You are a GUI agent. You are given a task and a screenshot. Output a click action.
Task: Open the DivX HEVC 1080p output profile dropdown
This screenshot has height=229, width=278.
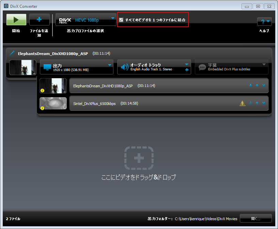(86, 20)
